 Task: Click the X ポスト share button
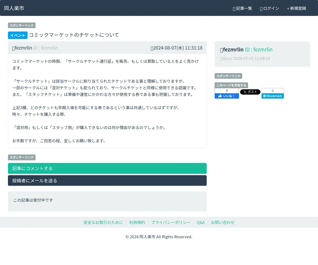[x=250, y=92]
